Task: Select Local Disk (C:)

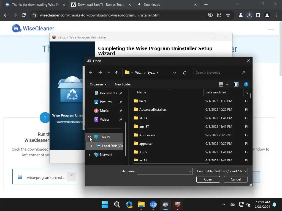Action: 112,146
